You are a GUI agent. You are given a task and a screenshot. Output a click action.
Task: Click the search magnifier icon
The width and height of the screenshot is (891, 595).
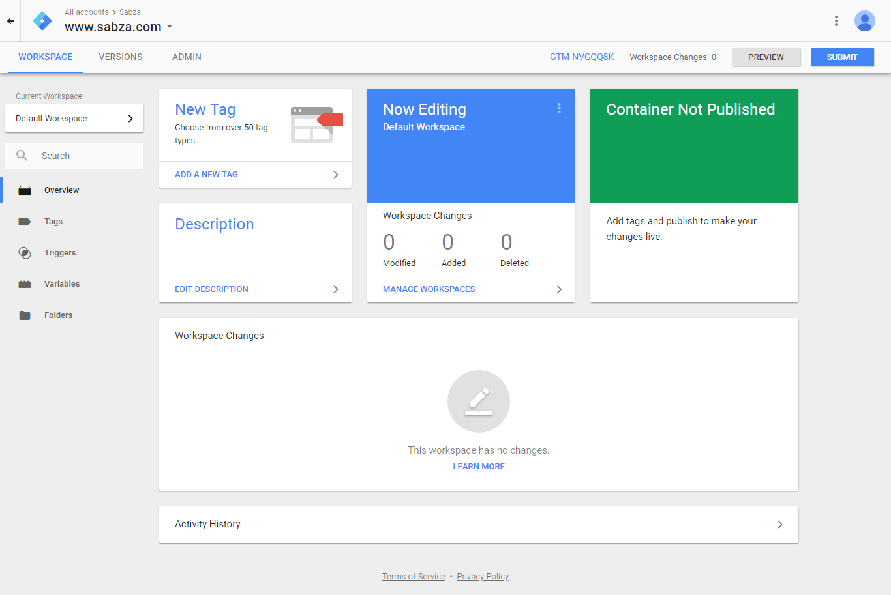(22, 156)
